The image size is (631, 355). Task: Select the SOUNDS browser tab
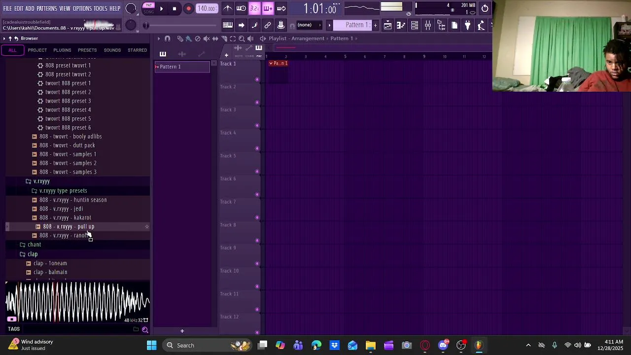(x=112, y=50)
